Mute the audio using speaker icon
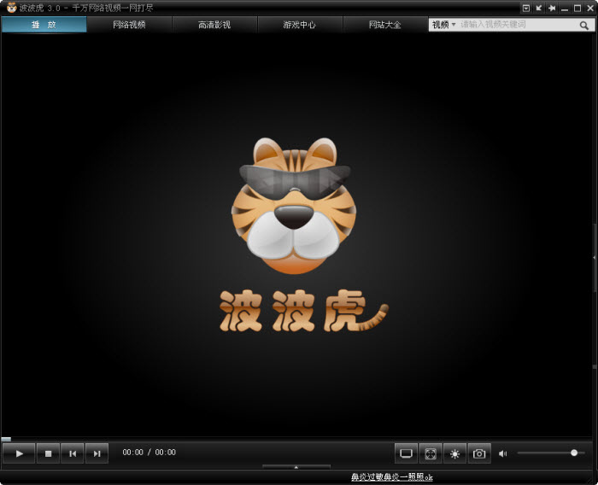 tap(503, 453)
